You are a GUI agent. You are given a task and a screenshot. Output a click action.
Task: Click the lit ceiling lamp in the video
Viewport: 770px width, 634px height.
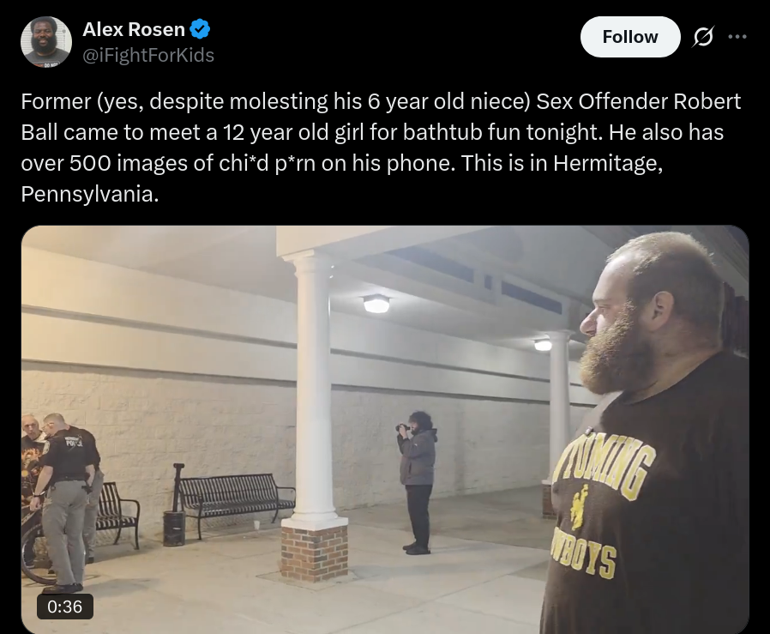[376, 305]
